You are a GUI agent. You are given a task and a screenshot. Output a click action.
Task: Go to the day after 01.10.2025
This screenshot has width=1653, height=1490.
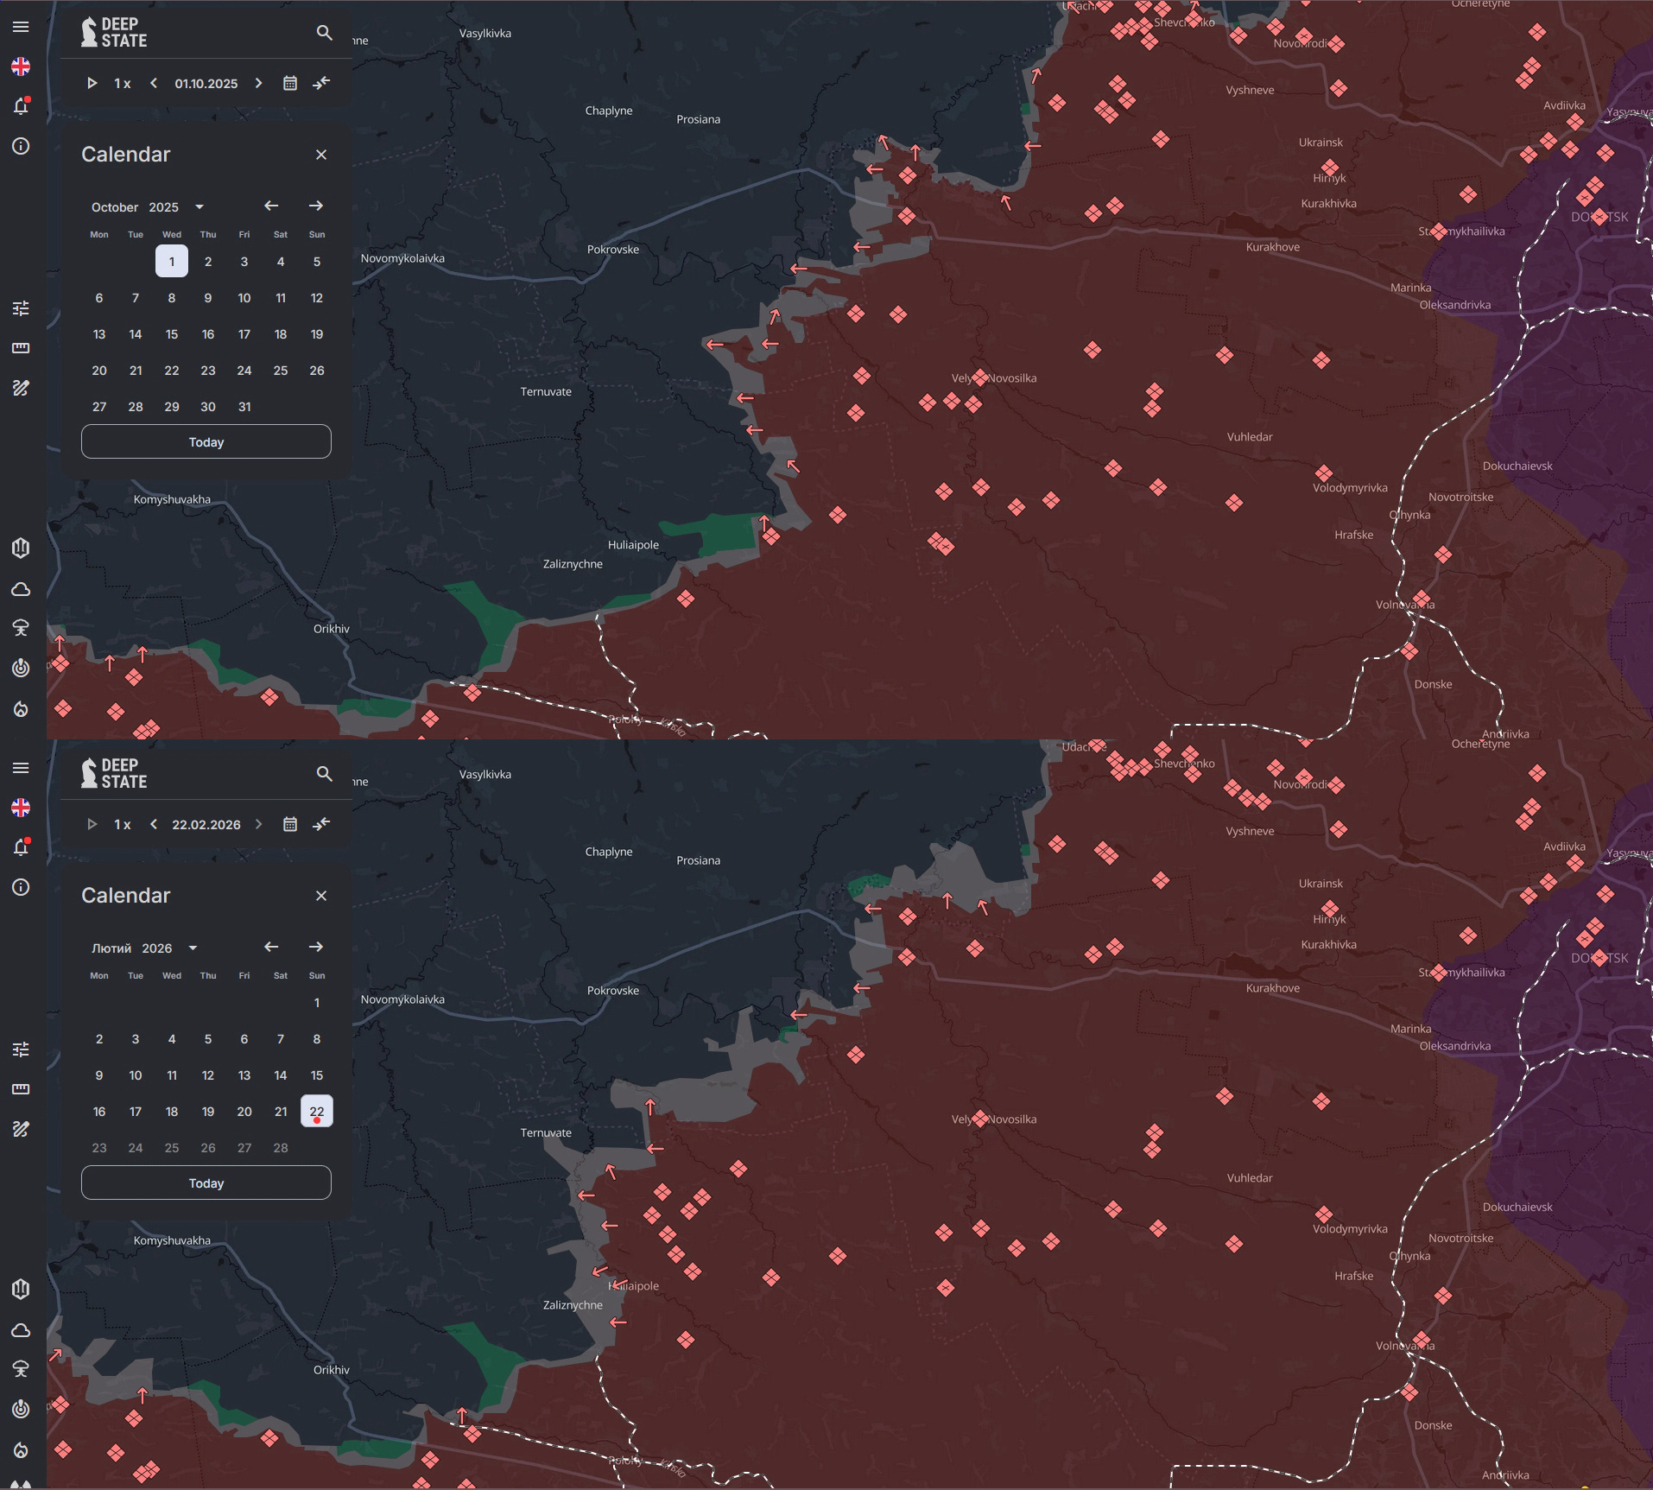point(258,83)
